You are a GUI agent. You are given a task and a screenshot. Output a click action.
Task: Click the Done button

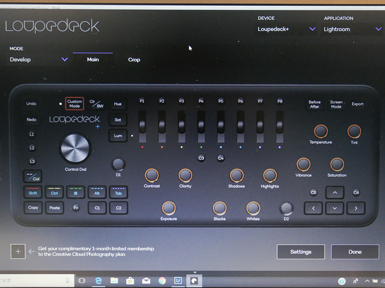[x=355, y=252]
